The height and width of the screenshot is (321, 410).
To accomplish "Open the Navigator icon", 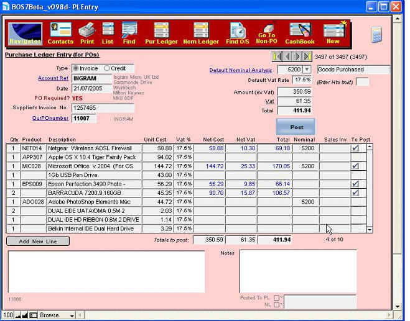I will [x=25, y=34].
